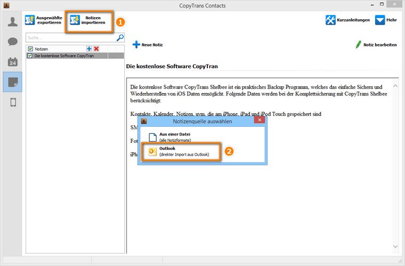This screenshot has width=405, height=266.
Task: Close the Notizenquelle auswählen dialog
Action: pos(259,120)
